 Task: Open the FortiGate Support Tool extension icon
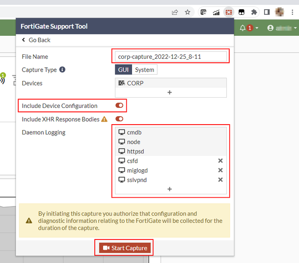(229, 12)
